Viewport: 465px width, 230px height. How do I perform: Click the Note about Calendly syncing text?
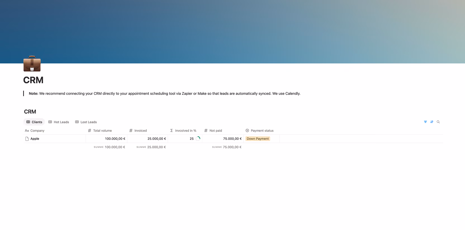point(165,94)
